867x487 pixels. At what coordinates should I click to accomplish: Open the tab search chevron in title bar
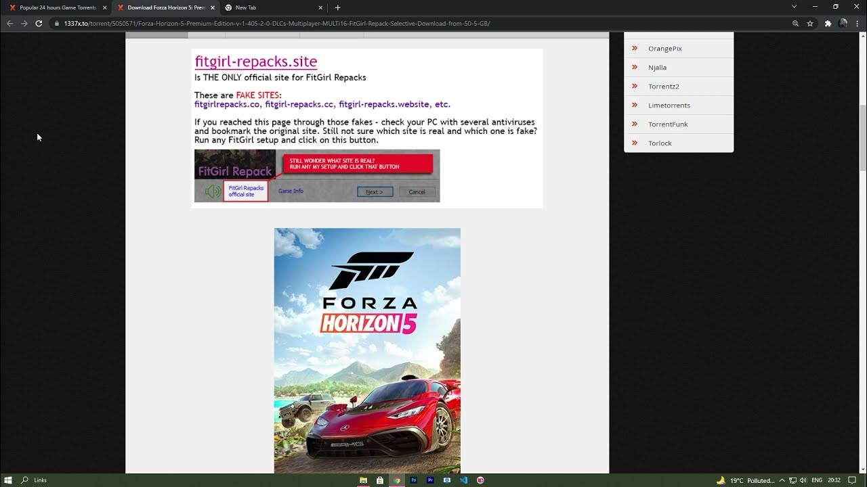(794, 7)
